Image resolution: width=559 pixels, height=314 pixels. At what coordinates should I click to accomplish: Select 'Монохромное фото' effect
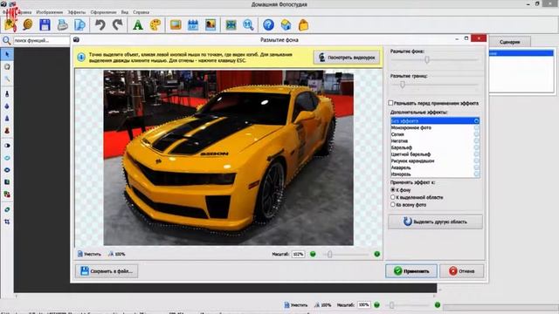(x=435, y=128)
